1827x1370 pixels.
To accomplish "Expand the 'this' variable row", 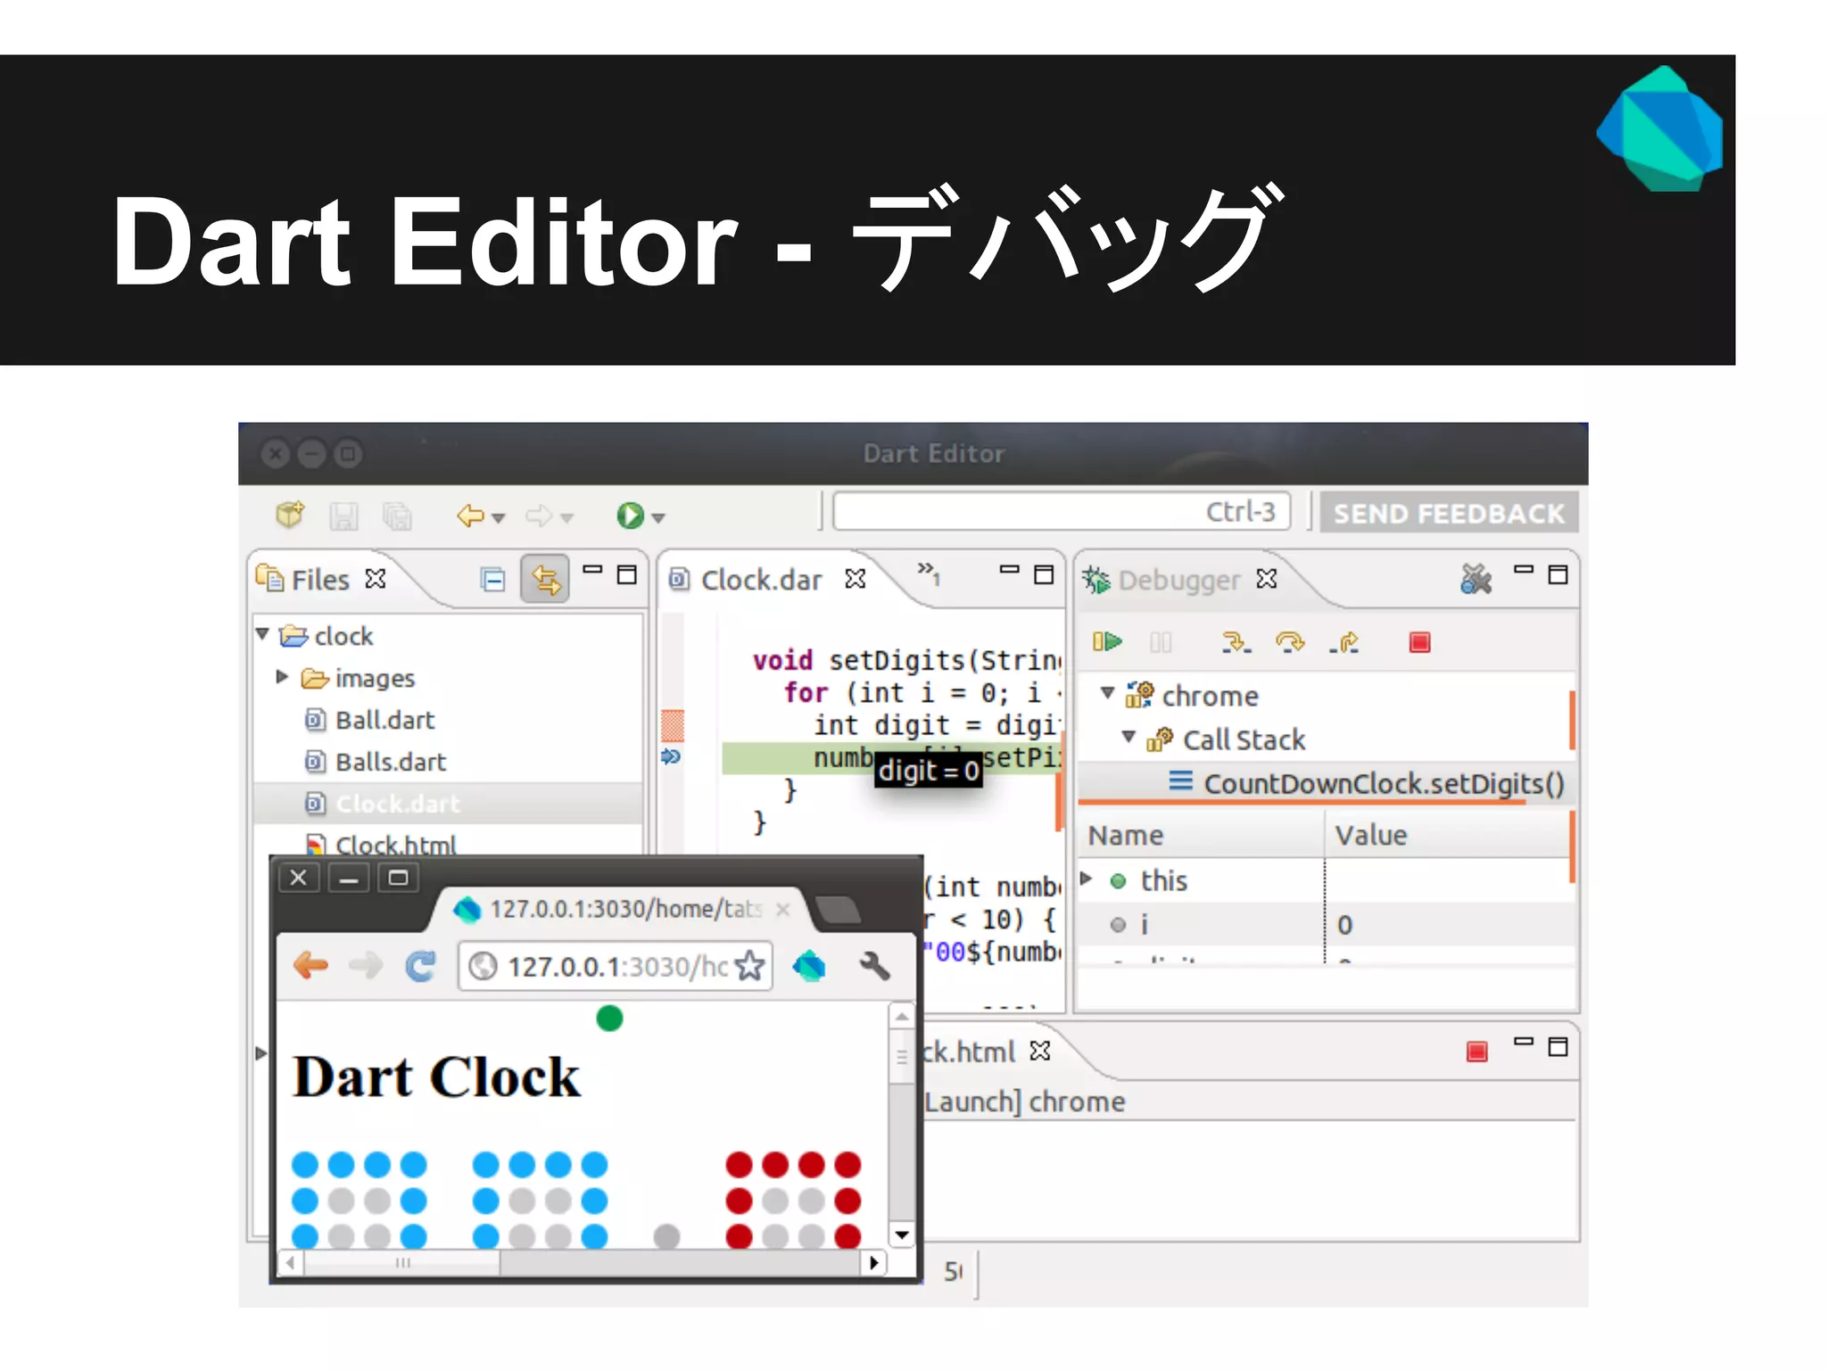I will [1087, 879].
